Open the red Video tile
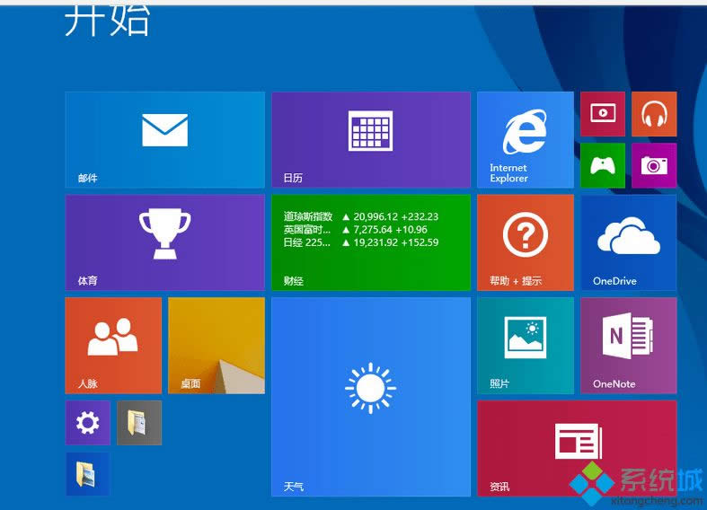Image resolution: width=707 pixels, height=510 pixels. (x=602, y=114)
